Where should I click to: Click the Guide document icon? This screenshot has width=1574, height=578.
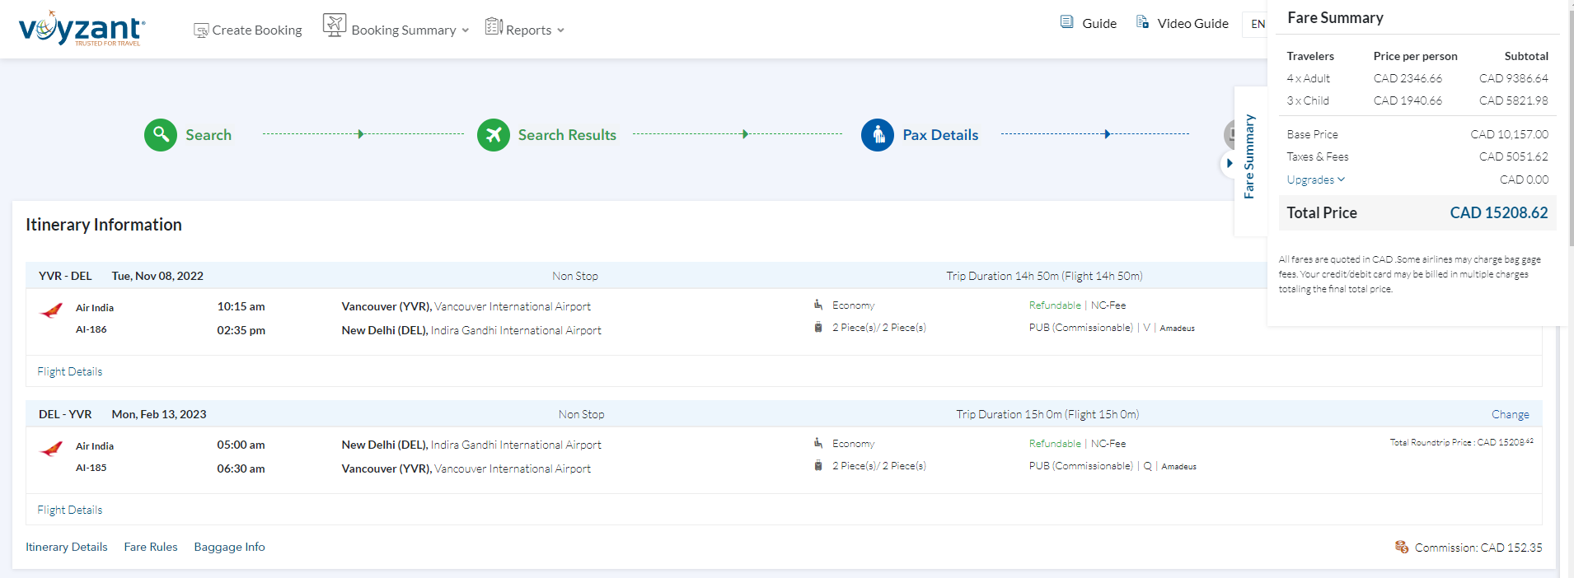pyautogui.click(x=1066, y=22)
